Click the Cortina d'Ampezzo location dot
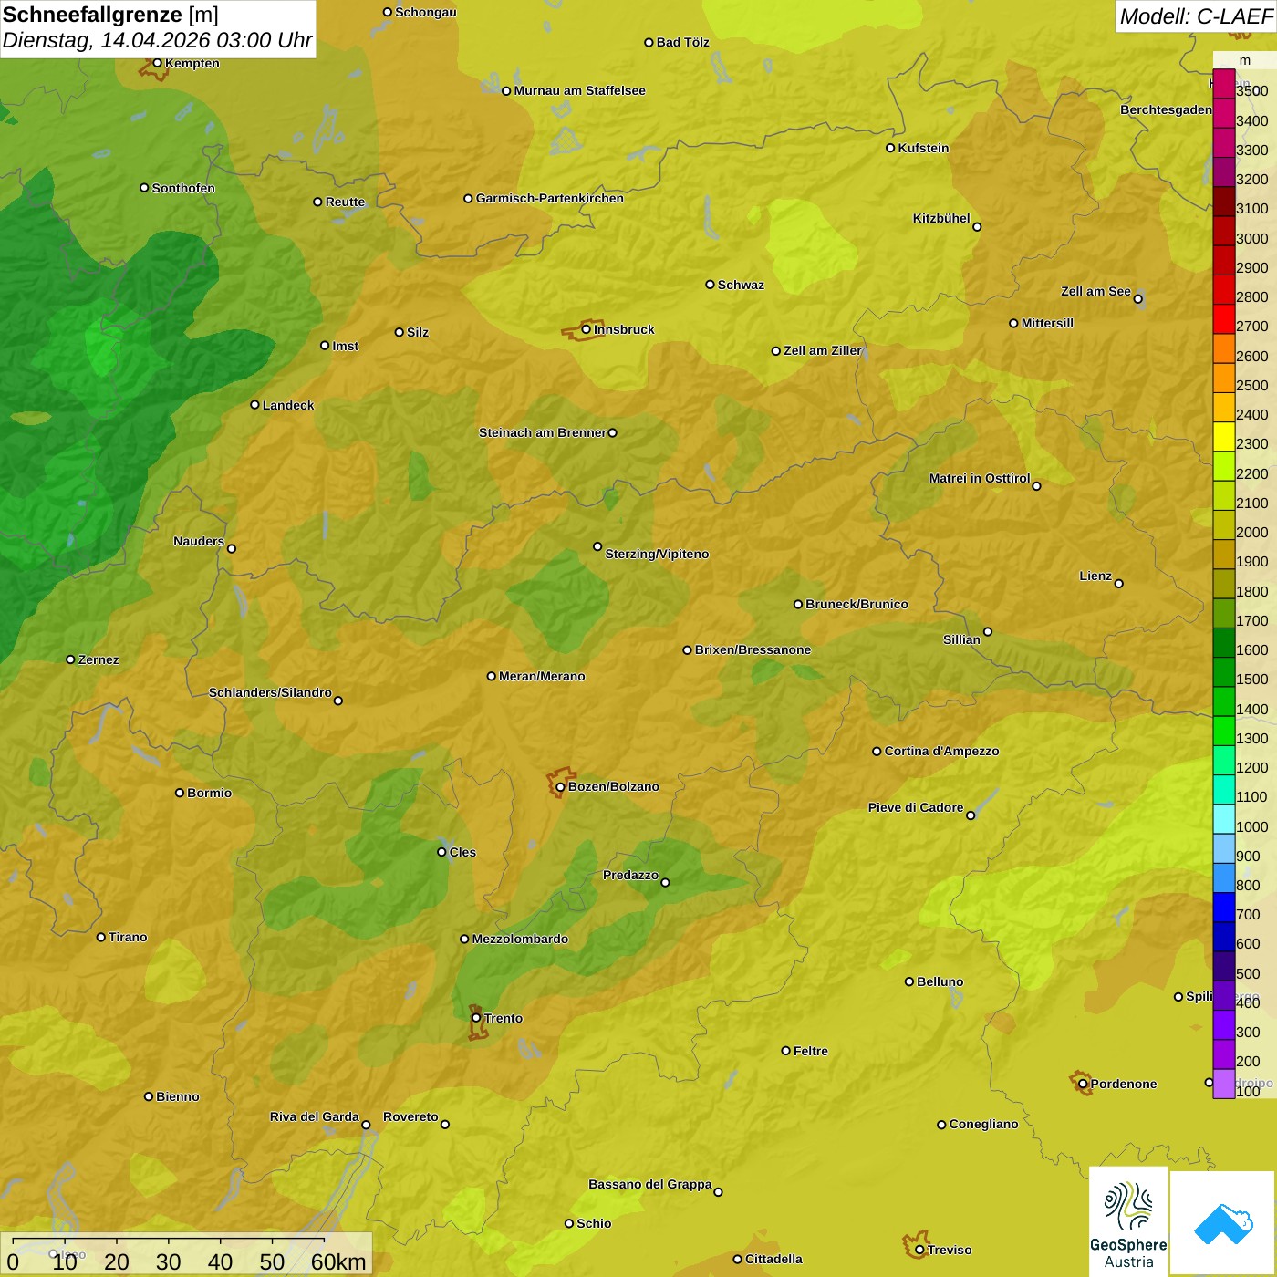Viewport: 1277px width, 1277px height. tap(877, 752)
